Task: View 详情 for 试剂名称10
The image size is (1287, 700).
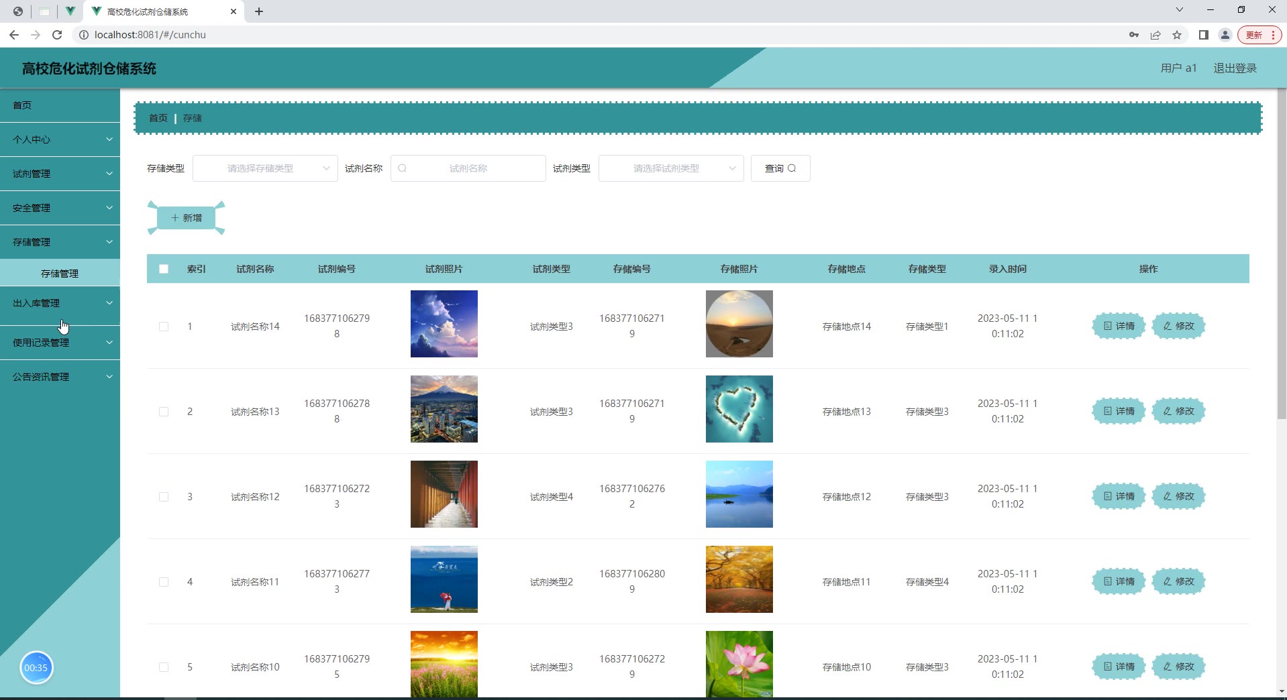Action: (1119, 666)
